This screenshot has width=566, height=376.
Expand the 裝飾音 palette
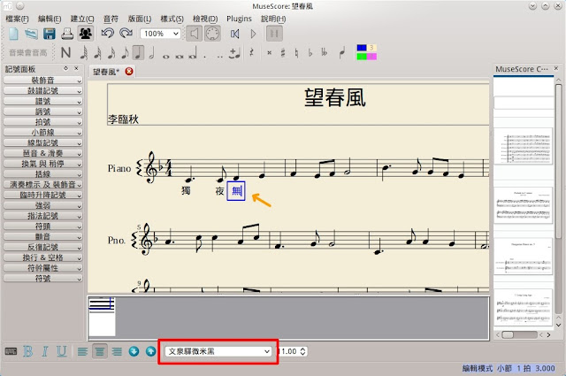pyautogui.click(x=43, y=81)
